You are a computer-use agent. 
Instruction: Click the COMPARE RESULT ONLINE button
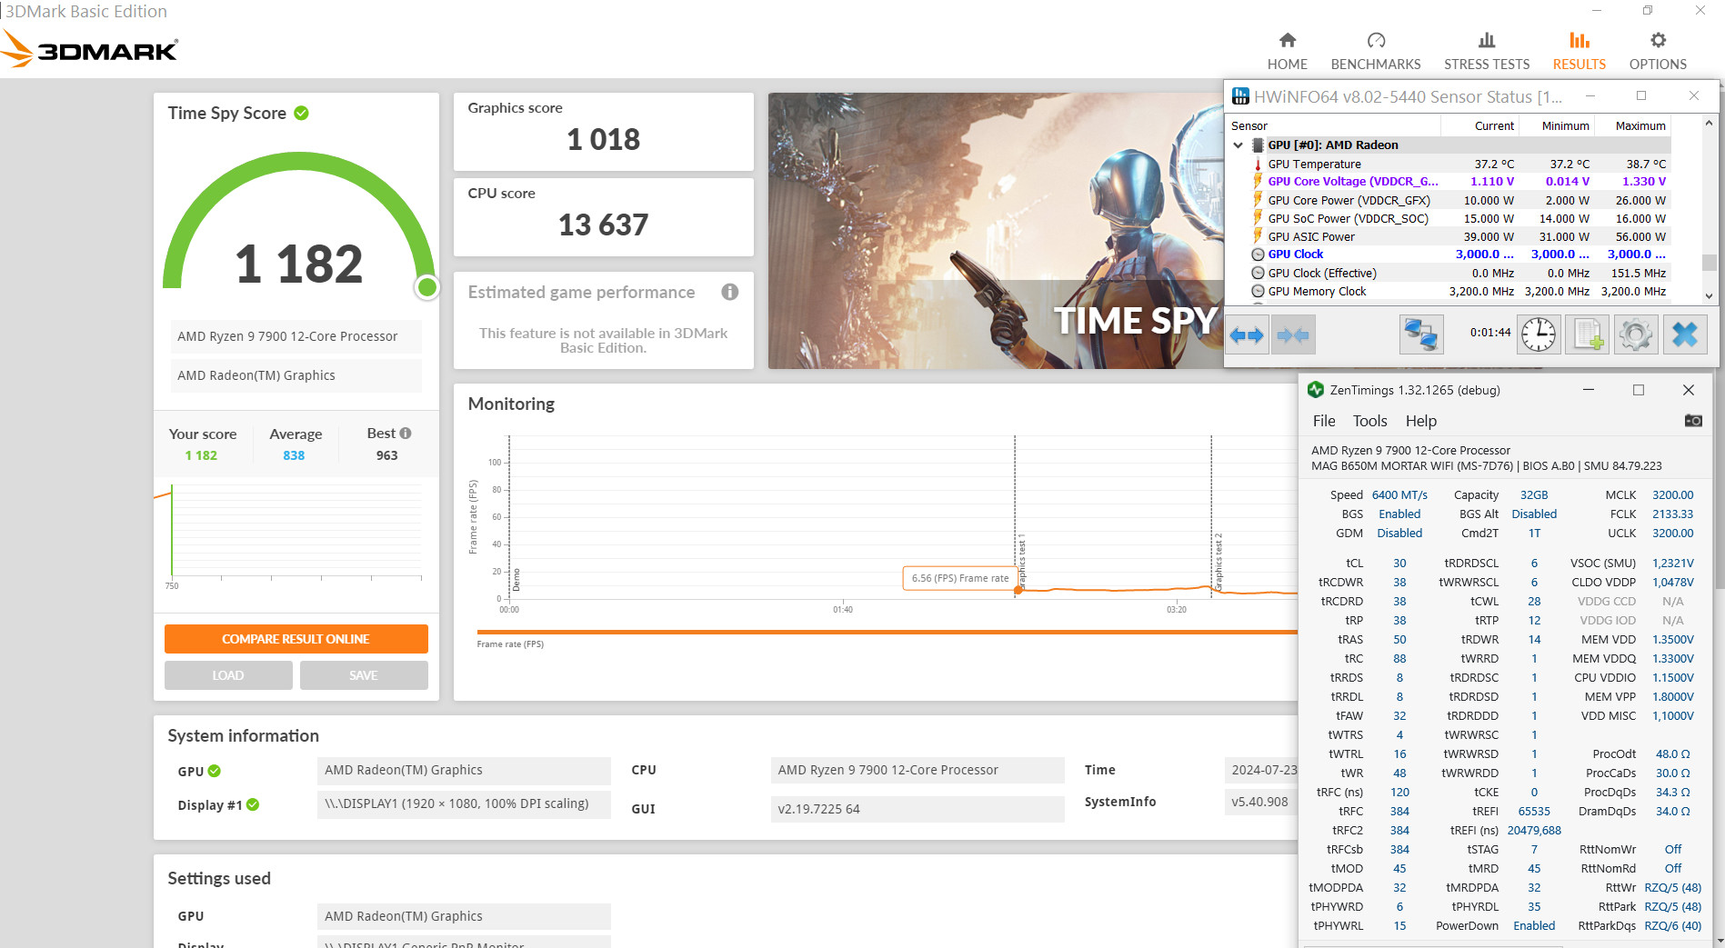click(296, 639)
